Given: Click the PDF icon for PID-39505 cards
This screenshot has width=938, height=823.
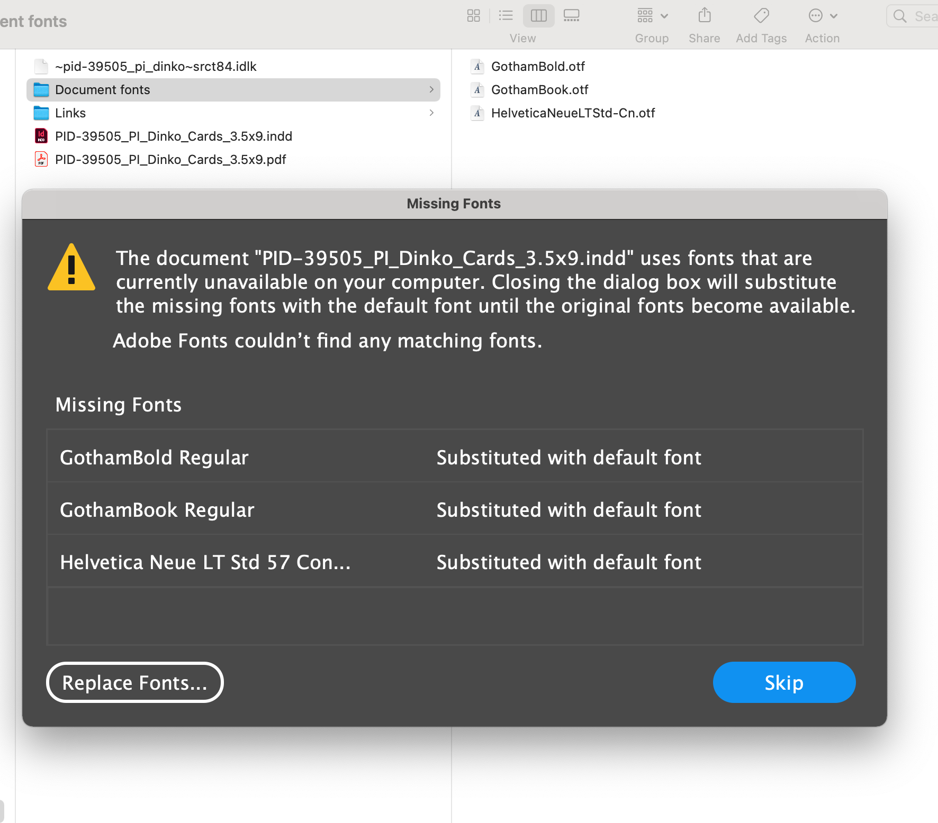Looking at the screenshot, I should pos(41,159).
